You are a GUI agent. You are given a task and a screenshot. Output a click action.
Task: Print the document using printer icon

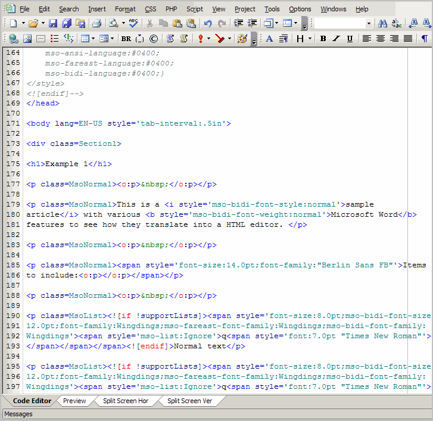pos(96,23)
